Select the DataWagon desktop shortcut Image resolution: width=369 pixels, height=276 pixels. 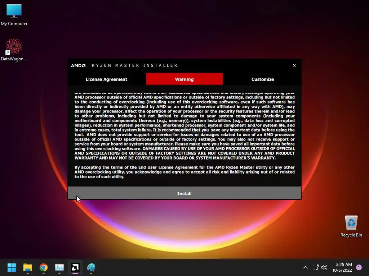(x=14, y=50)
